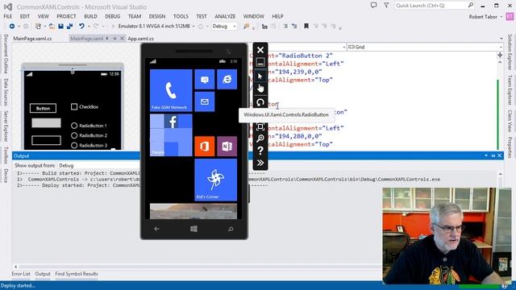
Task: Close the emulator with the X icon
Action: 260,50
